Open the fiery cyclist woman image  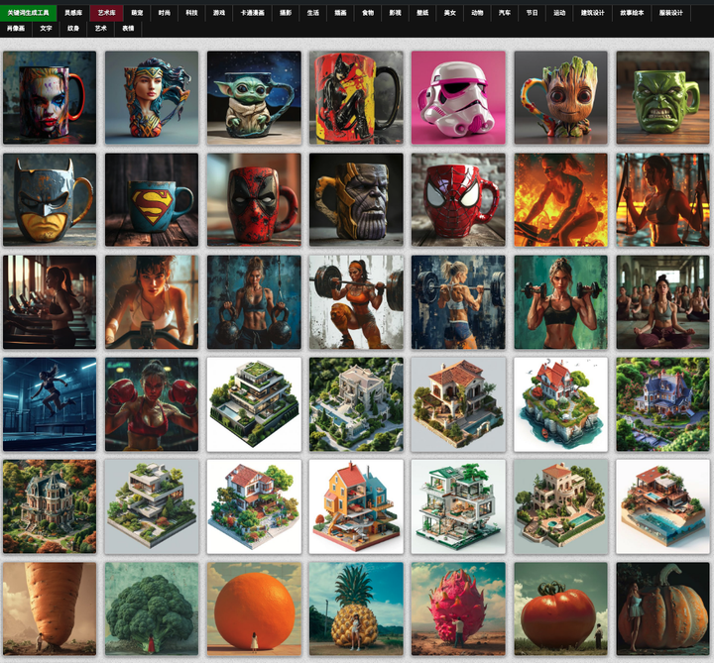(560, 200)
